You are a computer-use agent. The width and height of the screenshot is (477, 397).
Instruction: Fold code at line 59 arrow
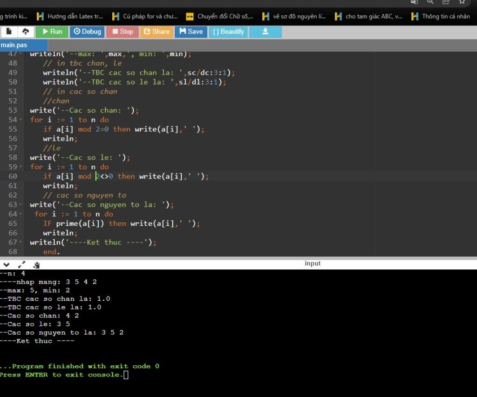(20, 167)
